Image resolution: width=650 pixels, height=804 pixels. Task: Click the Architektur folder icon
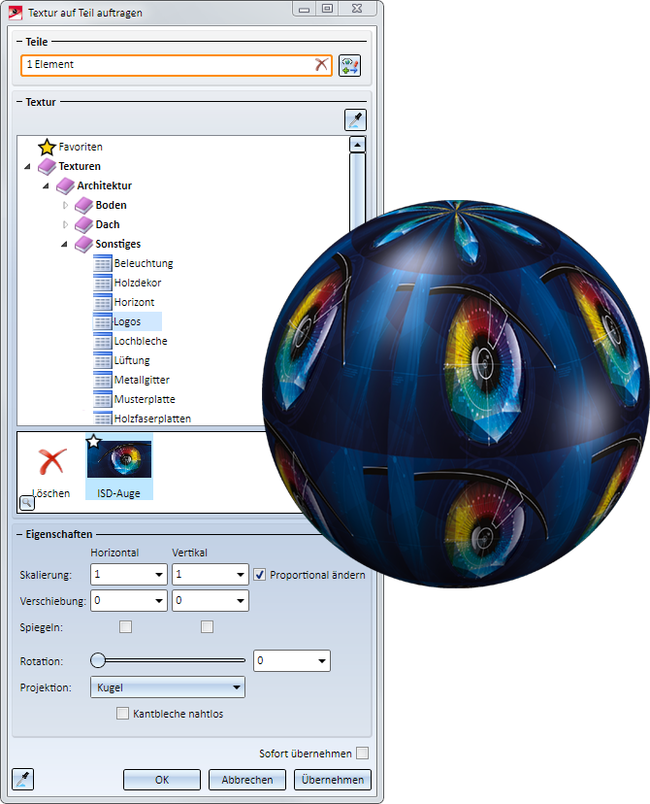pyautogui.click(x=66, y=186)
